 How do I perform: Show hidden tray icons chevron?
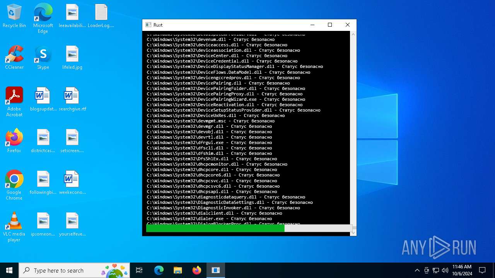coord(417,270)
